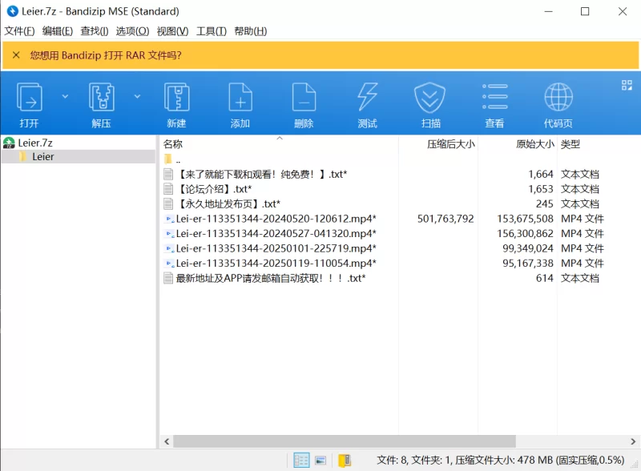The width and height of the screenshot is (641, 471).
Task: Open the 工具(T) menu
Action: click(212, 31)
